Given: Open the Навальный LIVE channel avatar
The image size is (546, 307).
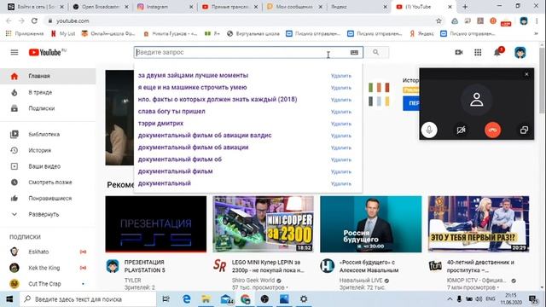Looking at the screenshot, I should [328, 266].
